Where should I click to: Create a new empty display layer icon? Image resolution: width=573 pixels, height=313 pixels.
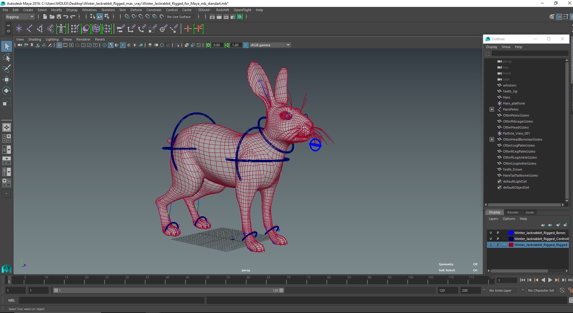pyautogui.click(x=558, y=225)
